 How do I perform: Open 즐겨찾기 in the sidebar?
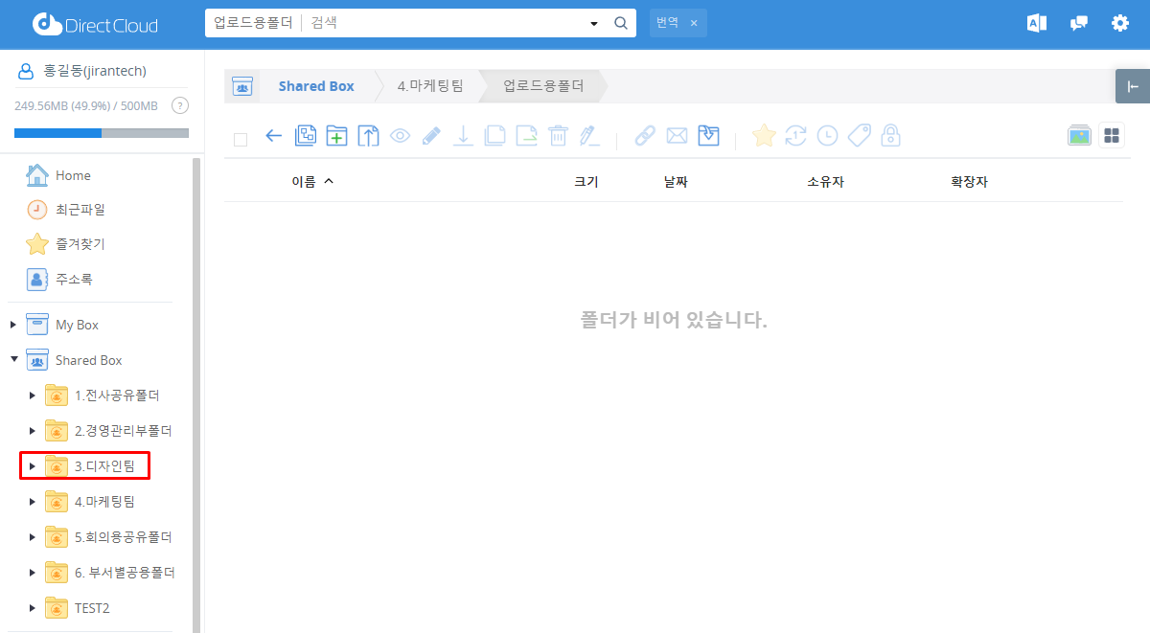coord(80,244)
